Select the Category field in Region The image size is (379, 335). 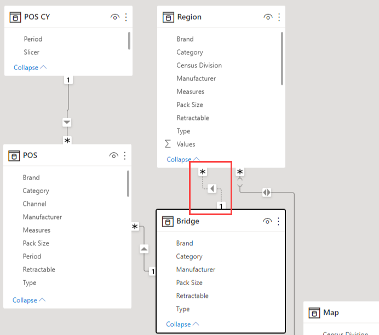pyautogui.click(x=190, y=52)
